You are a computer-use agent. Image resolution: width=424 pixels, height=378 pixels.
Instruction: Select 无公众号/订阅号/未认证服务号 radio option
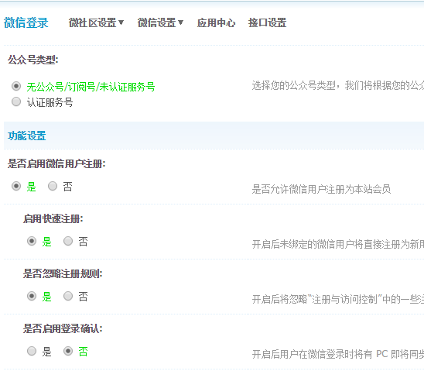16,86
